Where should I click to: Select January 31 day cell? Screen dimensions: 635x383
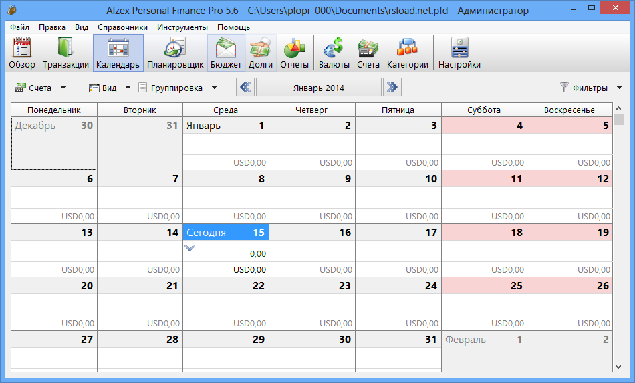tap(398, 352)
